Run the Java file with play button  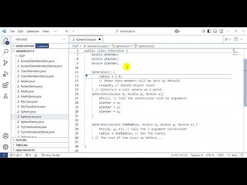coord(226,39)
